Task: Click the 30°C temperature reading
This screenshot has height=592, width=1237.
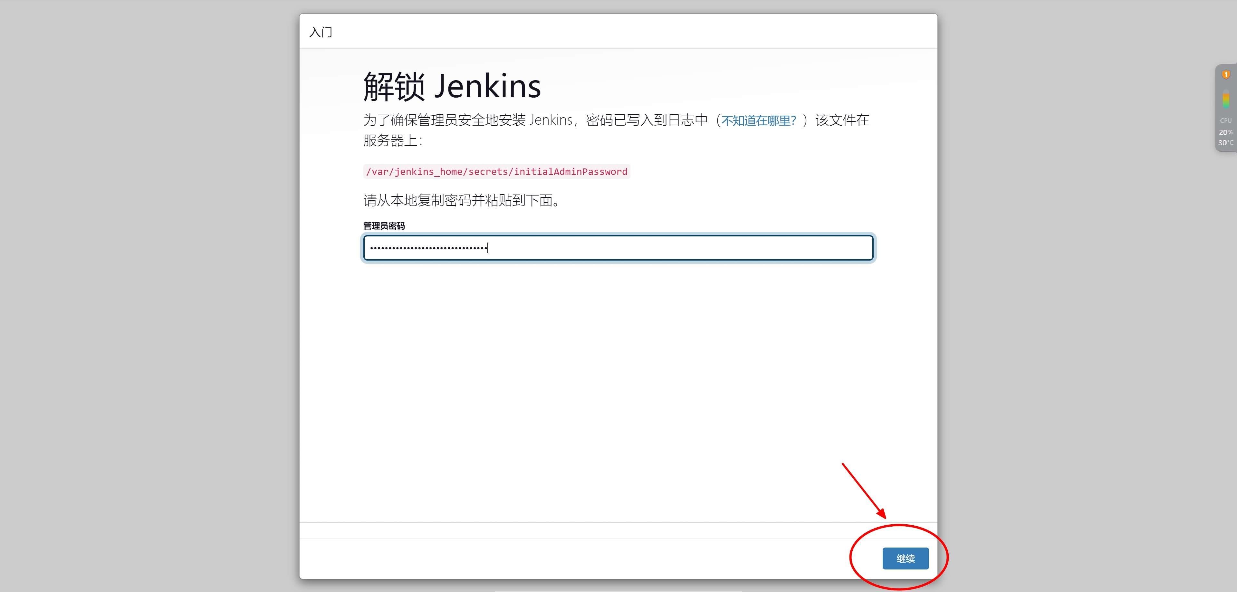Action: [1226, 143]
